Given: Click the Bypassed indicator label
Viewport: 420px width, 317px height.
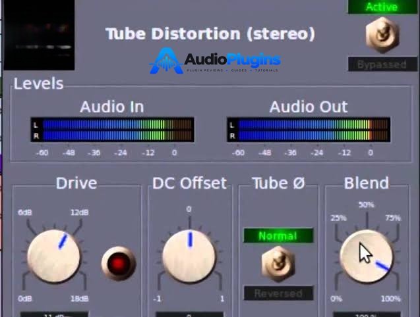Looking at the screenshot, I should (382, 64).
